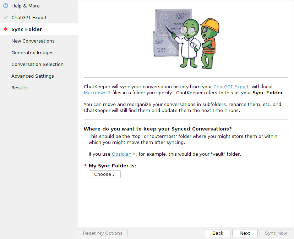Screen dimensions: 294x239
Task: Follow the ChatGPT Export hyperlink in the description
Action: coord(231,87)
